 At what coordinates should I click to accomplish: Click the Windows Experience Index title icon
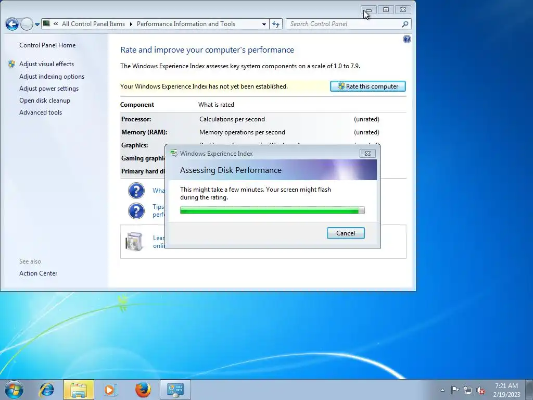point(174,154)
